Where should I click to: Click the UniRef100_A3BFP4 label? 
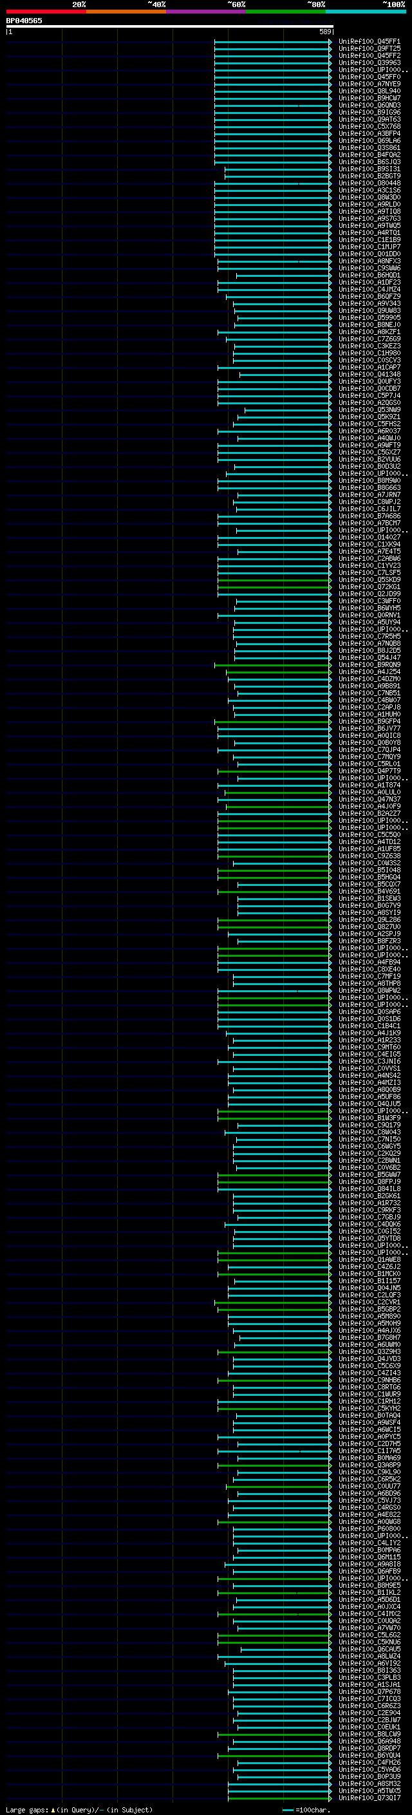370,133
